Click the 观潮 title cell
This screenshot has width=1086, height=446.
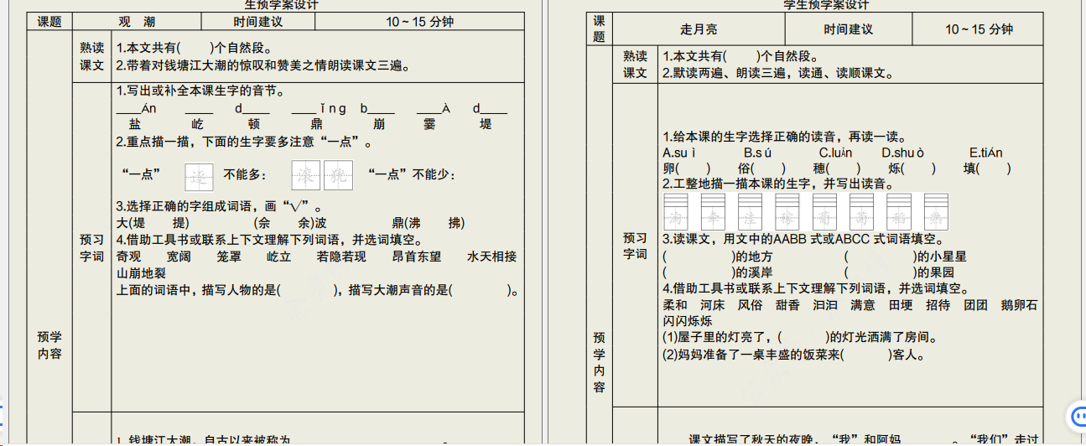click(x=136, y=22)
